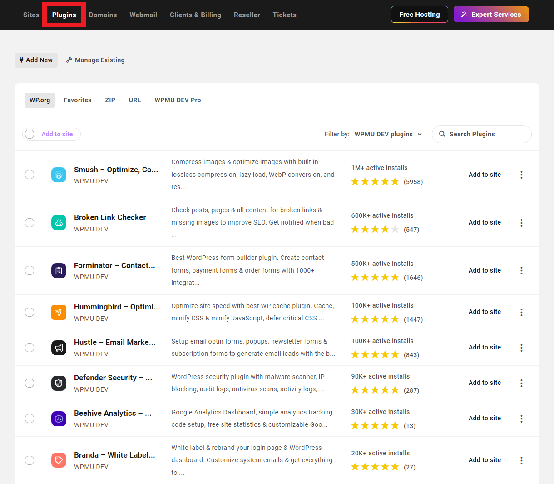Switch to the ZIP tab
This screenshot has height=484, width=554.
click(x=110, y=100)
